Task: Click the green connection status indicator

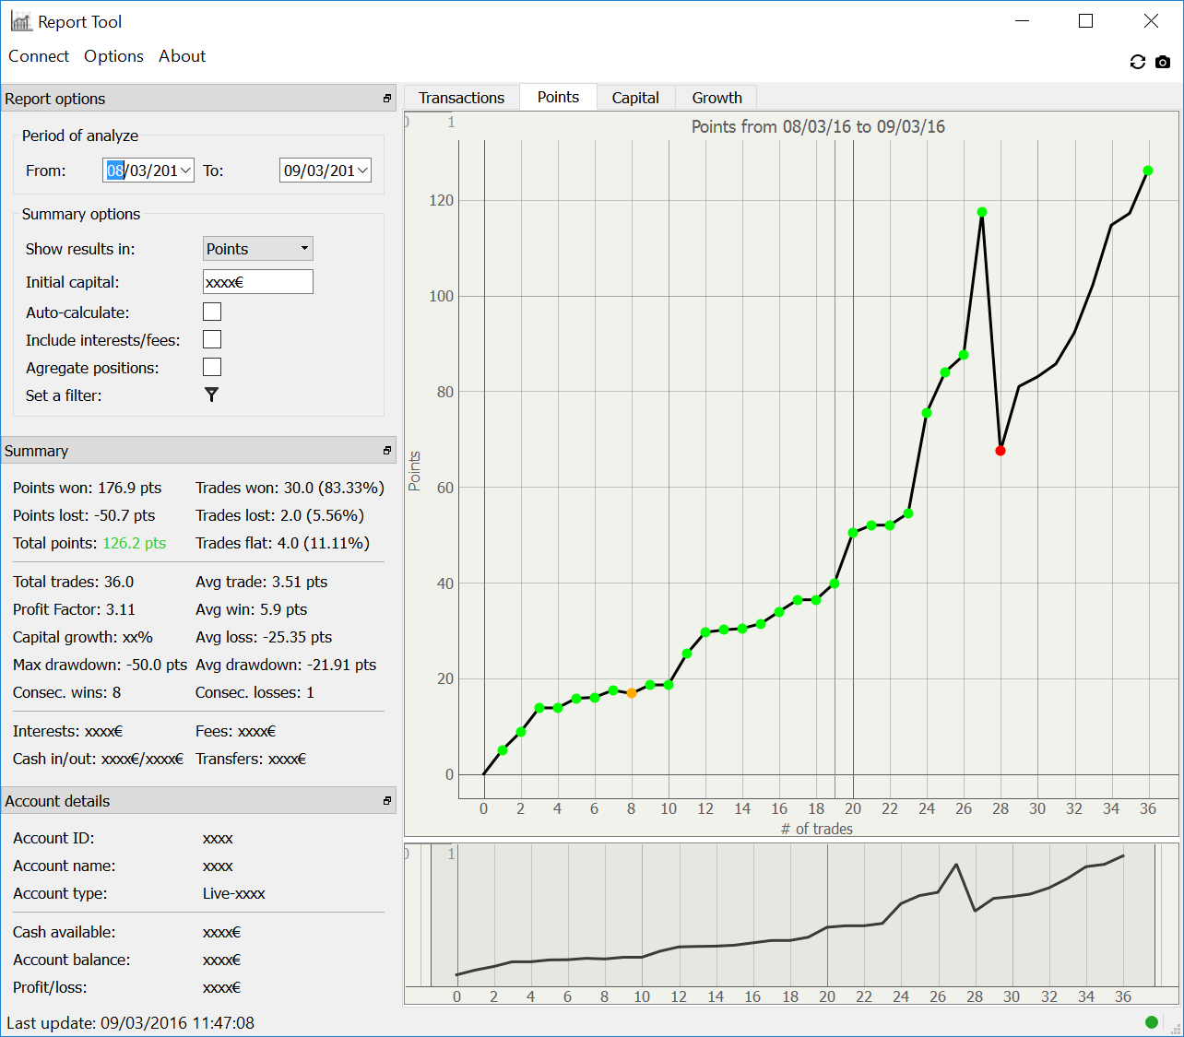Action: (1151, 1021)
